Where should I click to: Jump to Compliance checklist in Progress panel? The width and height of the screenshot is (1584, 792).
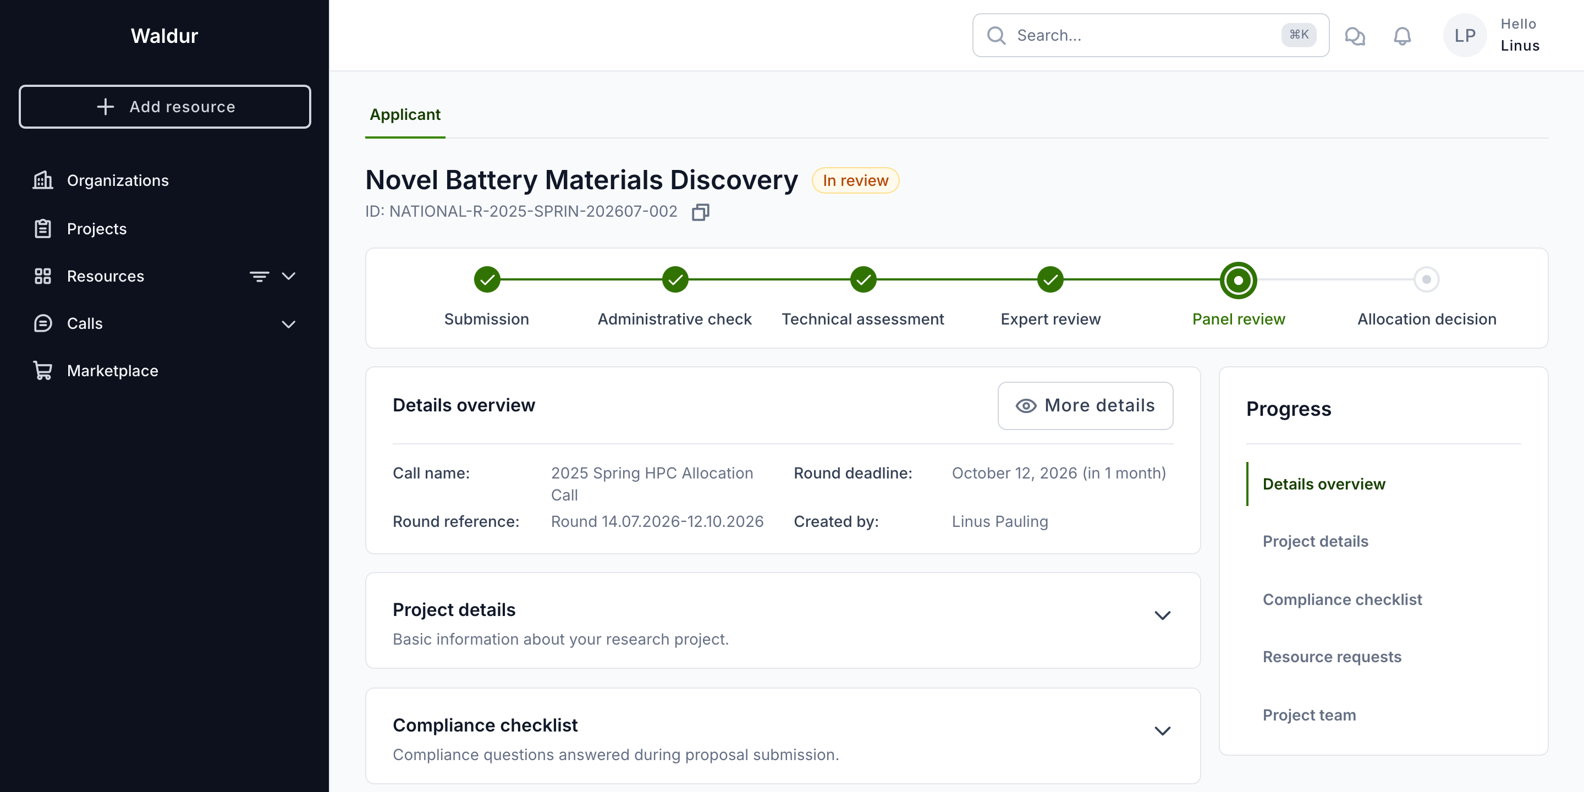(x=1343, y=599)
